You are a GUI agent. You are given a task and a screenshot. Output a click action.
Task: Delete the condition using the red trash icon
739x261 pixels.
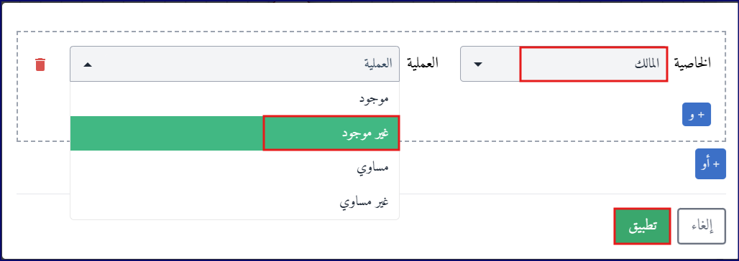coord(40,65)
